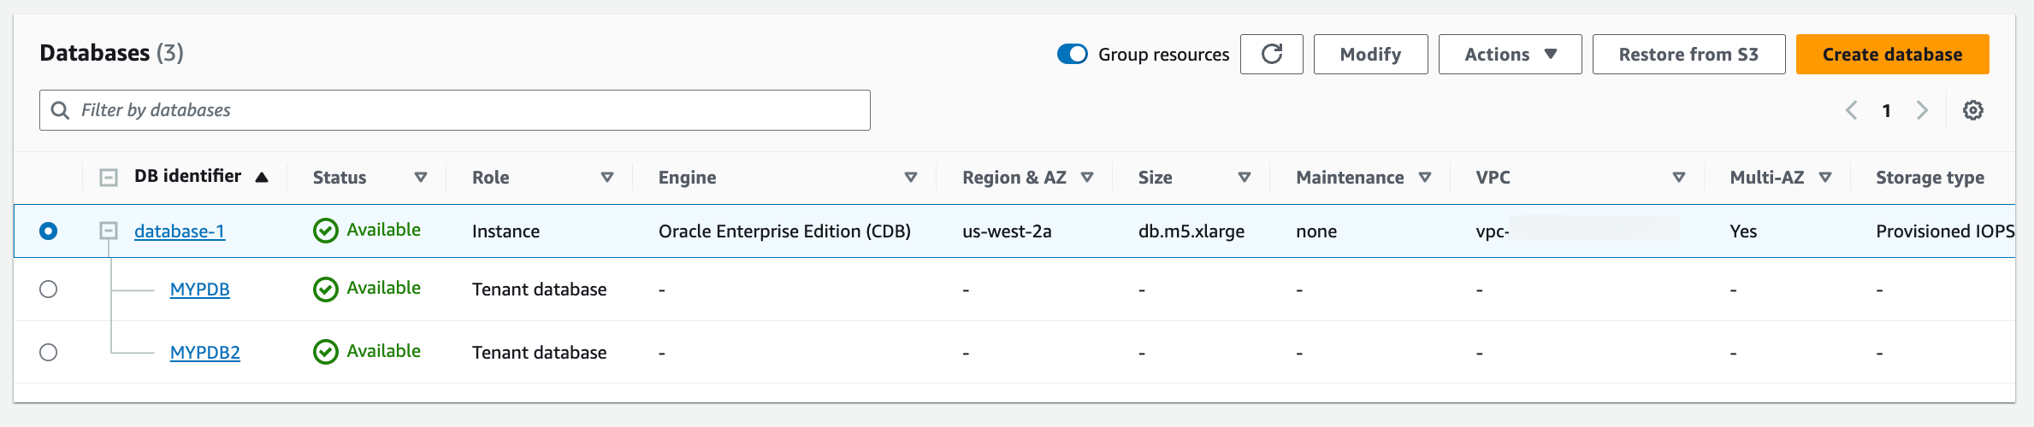The height and width of the screenshot is (427, 2034).
Task: Sort by Engine column arrow
Action: pyautogui.click(x=910, y=178)
